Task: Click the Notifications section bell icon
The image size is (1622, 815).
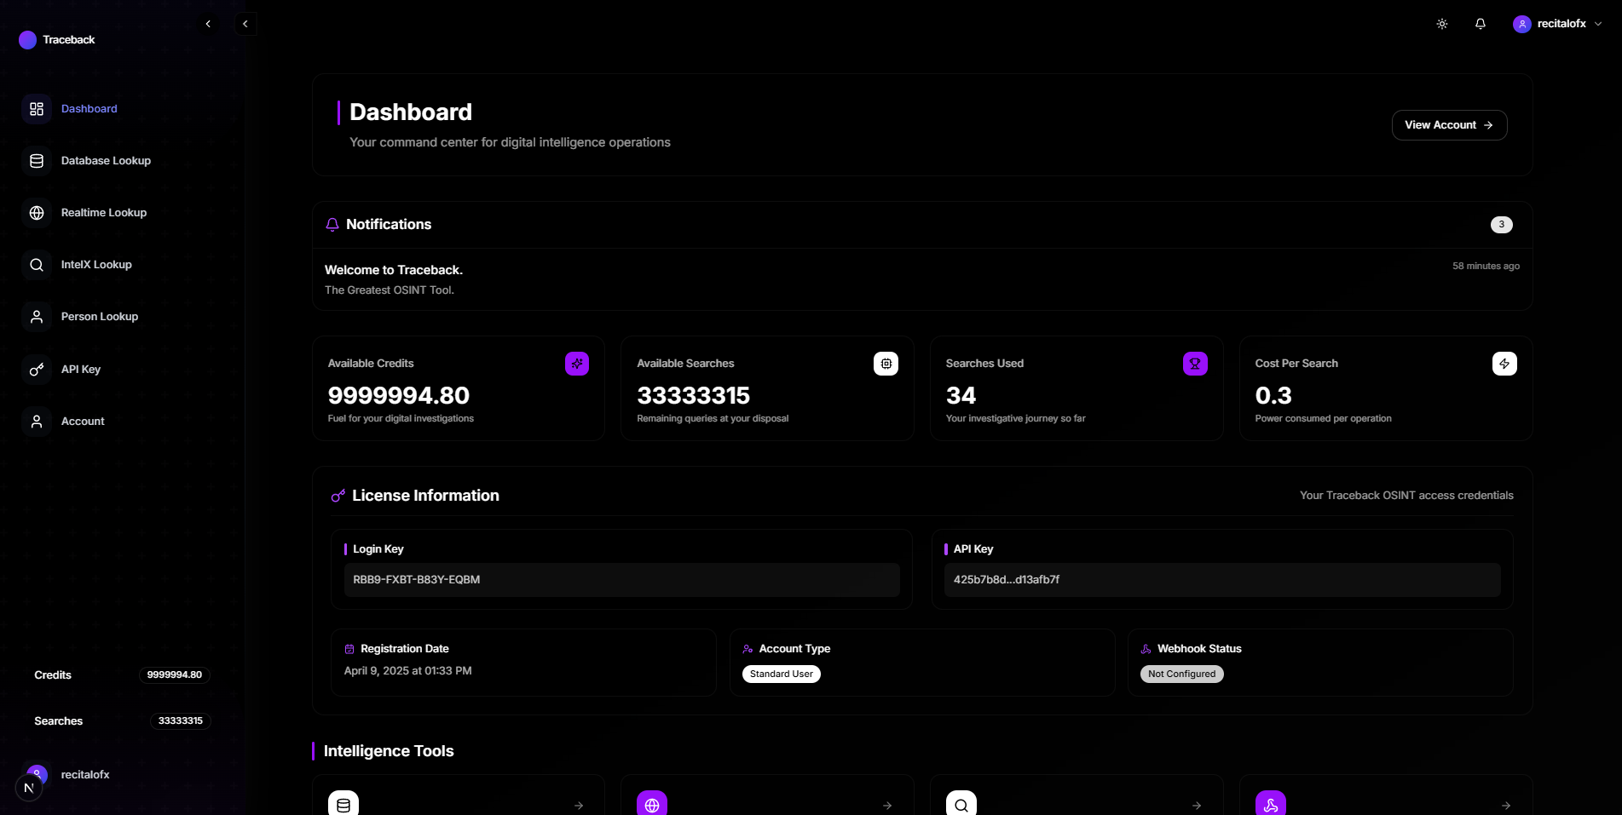Action: point(332,225)
